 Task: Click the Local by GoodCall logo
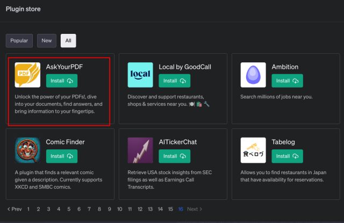tap(140, 75)
